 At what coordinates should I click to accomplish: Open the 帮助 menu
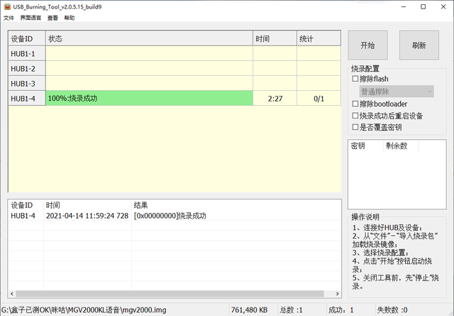coord(70,18)
